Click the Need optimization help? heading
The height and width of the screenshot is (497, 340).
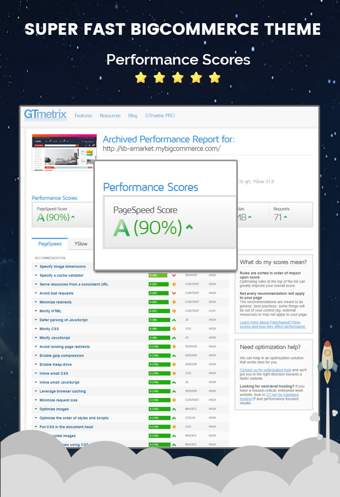270,347
